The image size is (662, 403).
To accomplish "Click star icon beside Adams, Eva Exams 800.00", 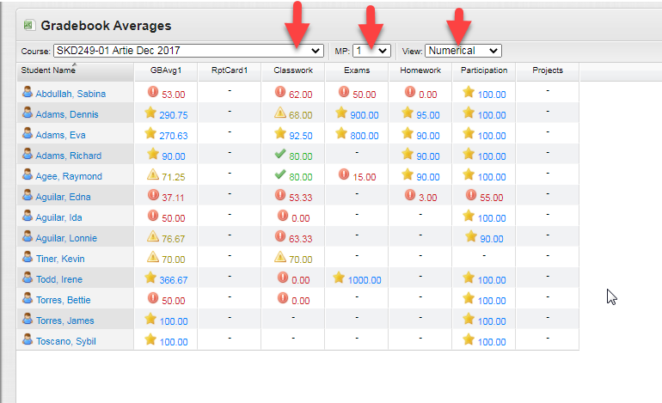I will (341, 133).
